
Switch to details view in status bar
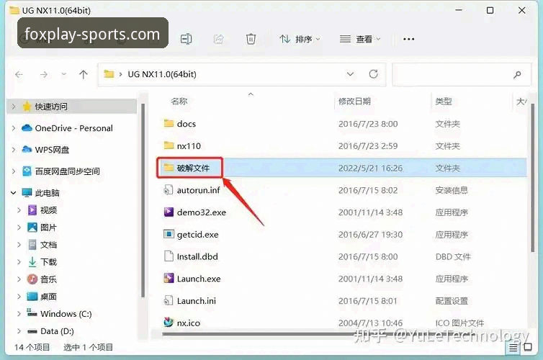pyautogui.click(x=513, y=348)
